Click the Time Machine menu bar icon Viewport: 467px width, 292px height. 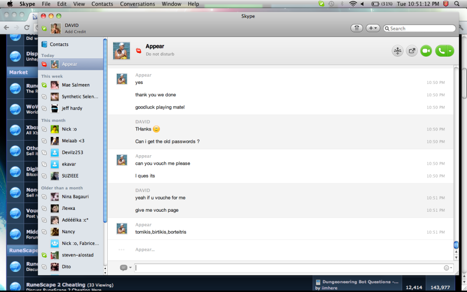coord(331,4)
